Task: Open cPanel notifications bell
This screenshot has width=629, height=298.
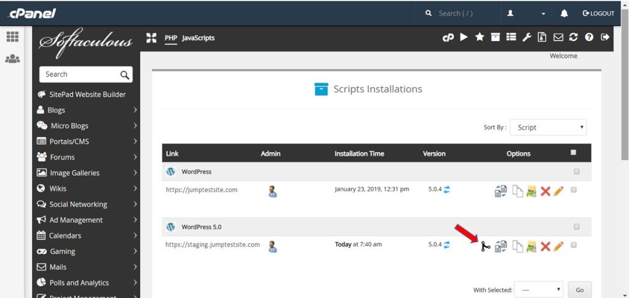Action: click(x=564, y=13)
